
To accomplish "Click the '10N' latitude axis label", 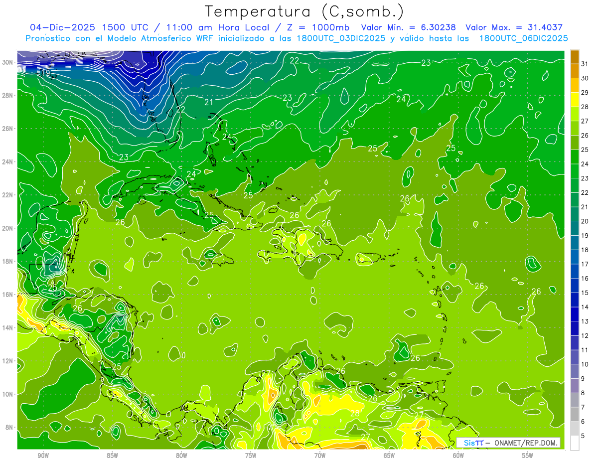I will (x=7, y=394).
